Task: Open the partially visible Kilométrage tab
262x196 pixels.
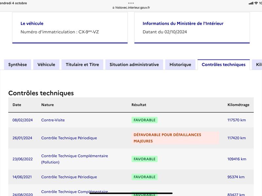Action: click(257, 65)
